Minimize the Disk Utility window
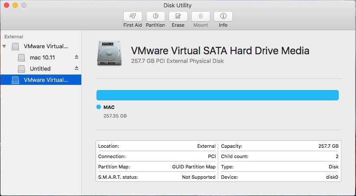The height and width of the screenshot is (196, 356). tap(15, 5)
